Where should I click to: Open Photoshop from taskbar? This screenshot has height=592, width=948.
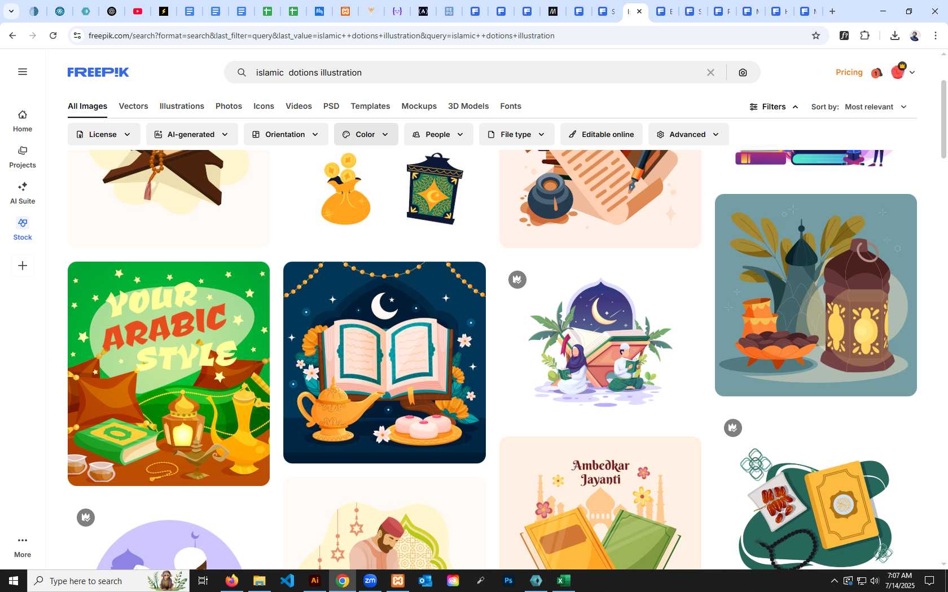[508, 581]
